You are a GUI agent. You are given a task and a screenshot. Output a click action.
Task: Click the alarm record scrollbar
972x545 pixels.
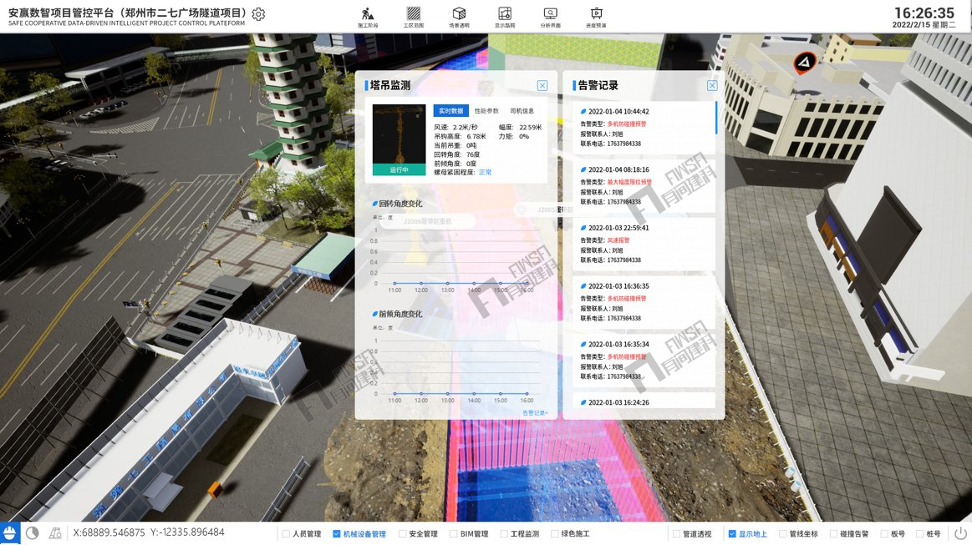tap(716, 118)
